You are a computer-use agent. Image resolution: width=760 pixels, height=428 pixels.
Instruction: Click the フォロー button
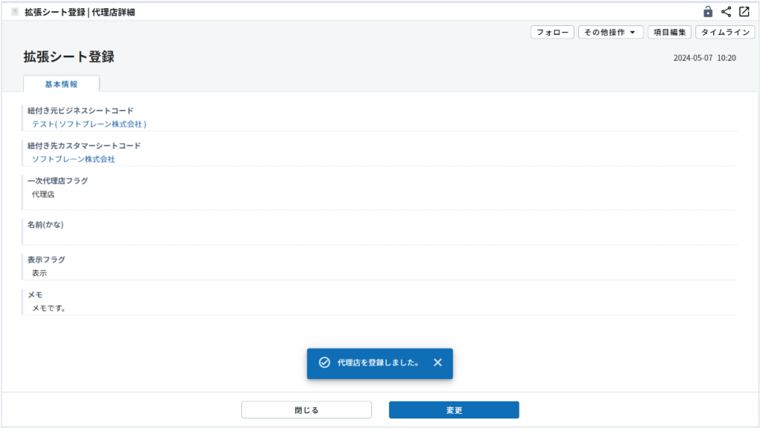pyautogui.click(x=552, y=33)
